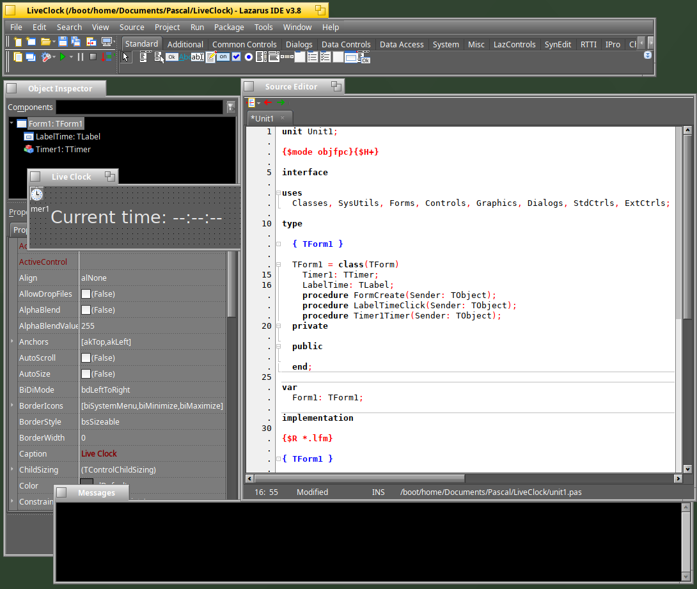
Task: Click the desktop manager monitor icon
Action: click(107, 42)
